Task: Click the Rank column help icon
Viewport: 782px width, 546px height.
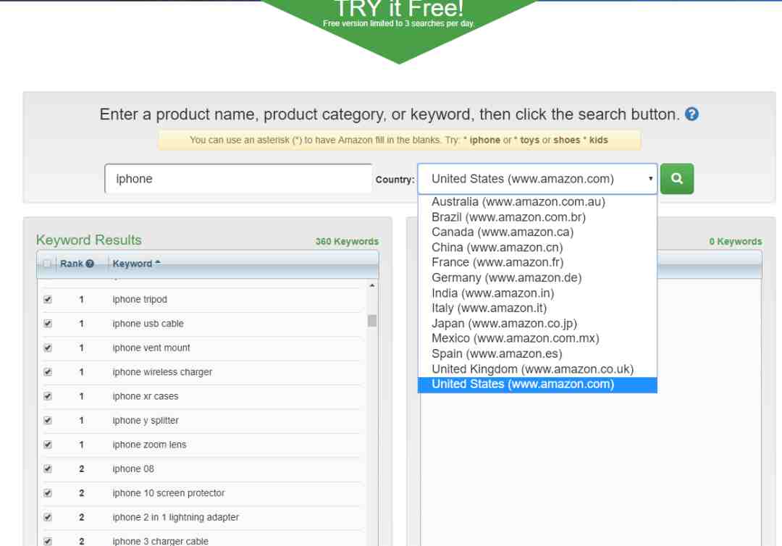Action: pos(90,264)
